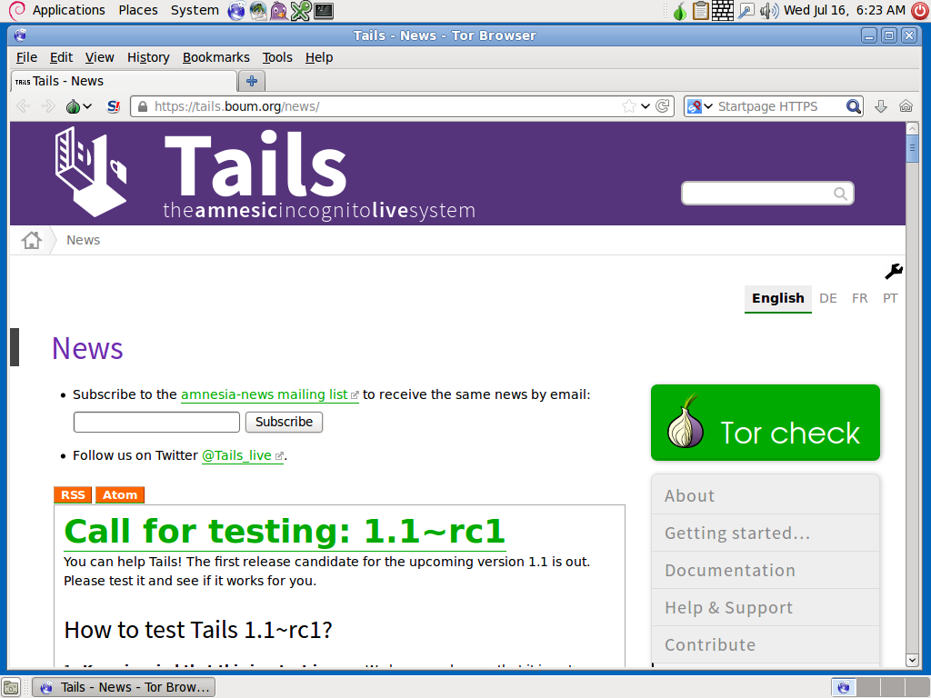Click the Debian swirl logo in the panel

pyautogui.click(x=16, y=10)
